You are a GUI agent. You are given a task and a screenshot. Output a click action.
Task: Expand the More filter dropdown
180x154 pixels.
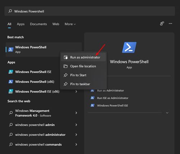click(70, 24)
